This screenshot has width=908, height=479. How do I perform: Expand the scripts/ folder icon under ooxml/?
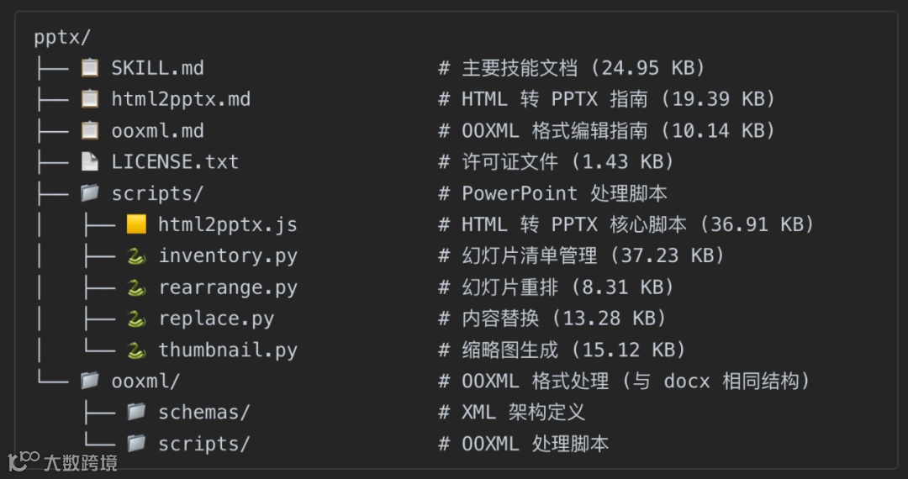[x=136, y=443]
